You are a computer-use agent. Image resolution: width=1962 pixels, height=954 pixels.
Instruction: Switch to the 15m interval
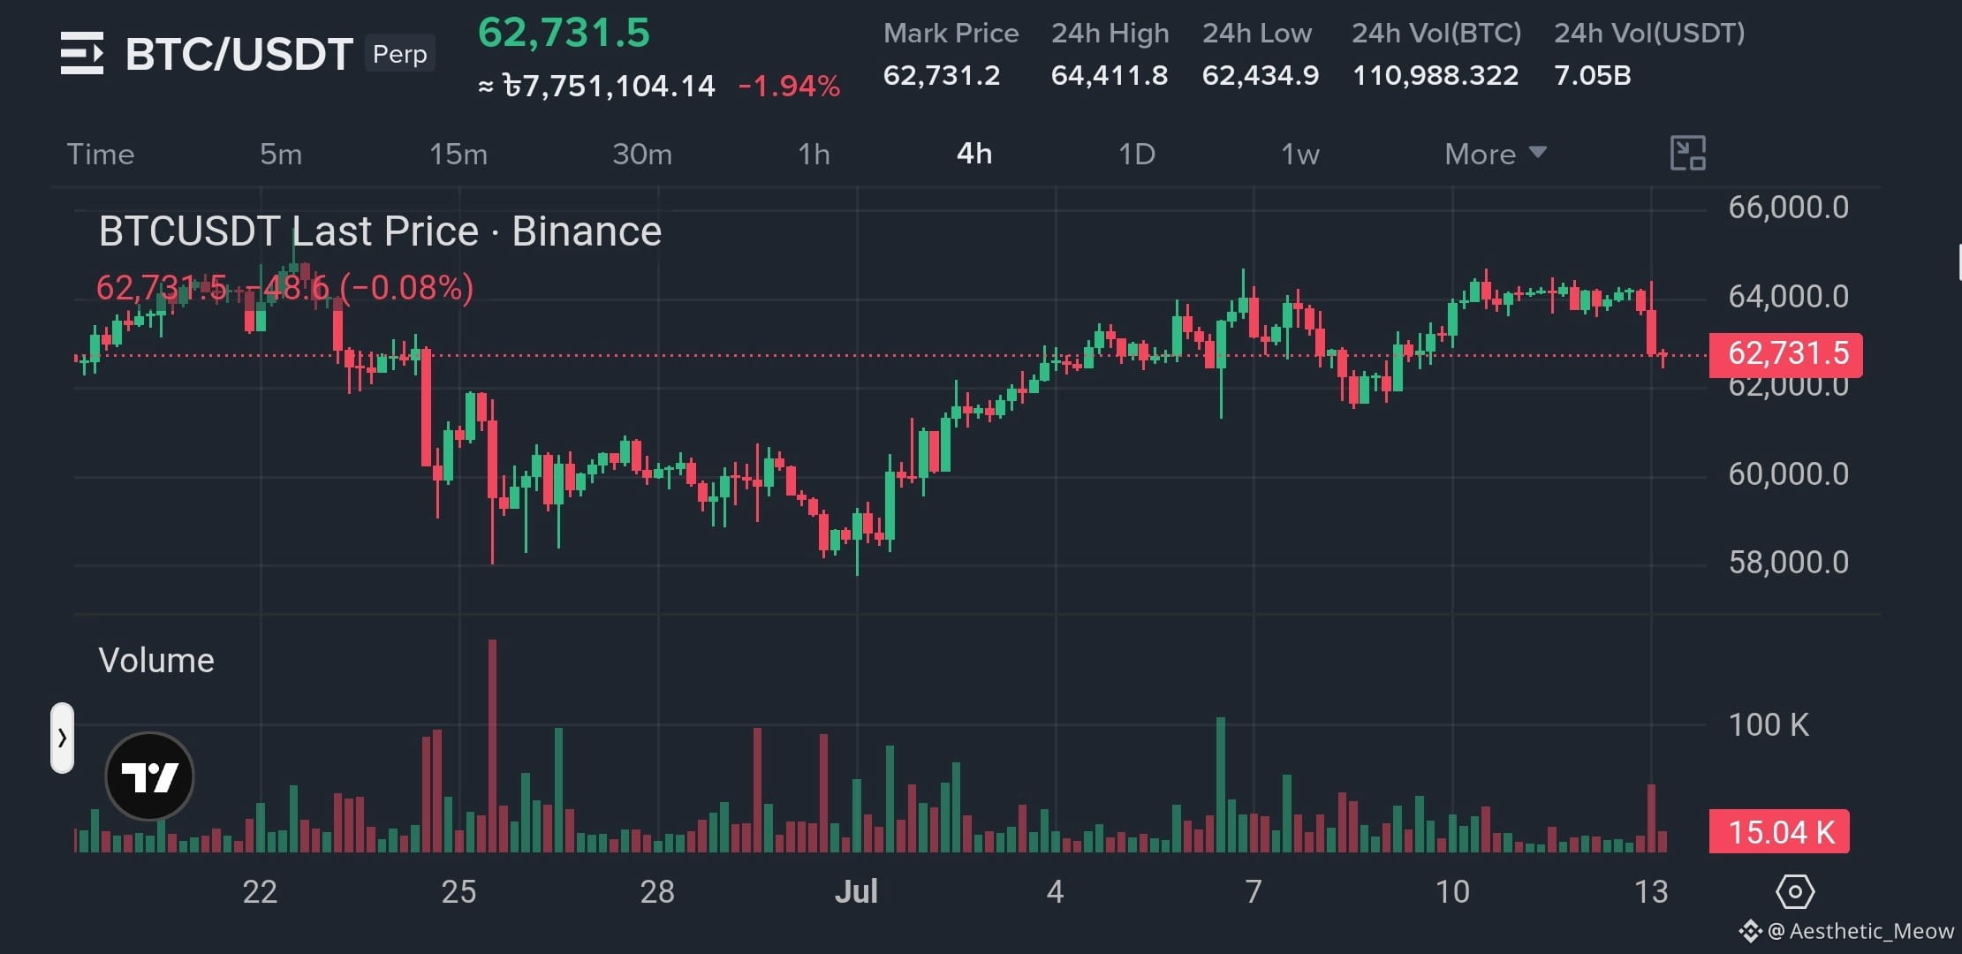point(458,154)
